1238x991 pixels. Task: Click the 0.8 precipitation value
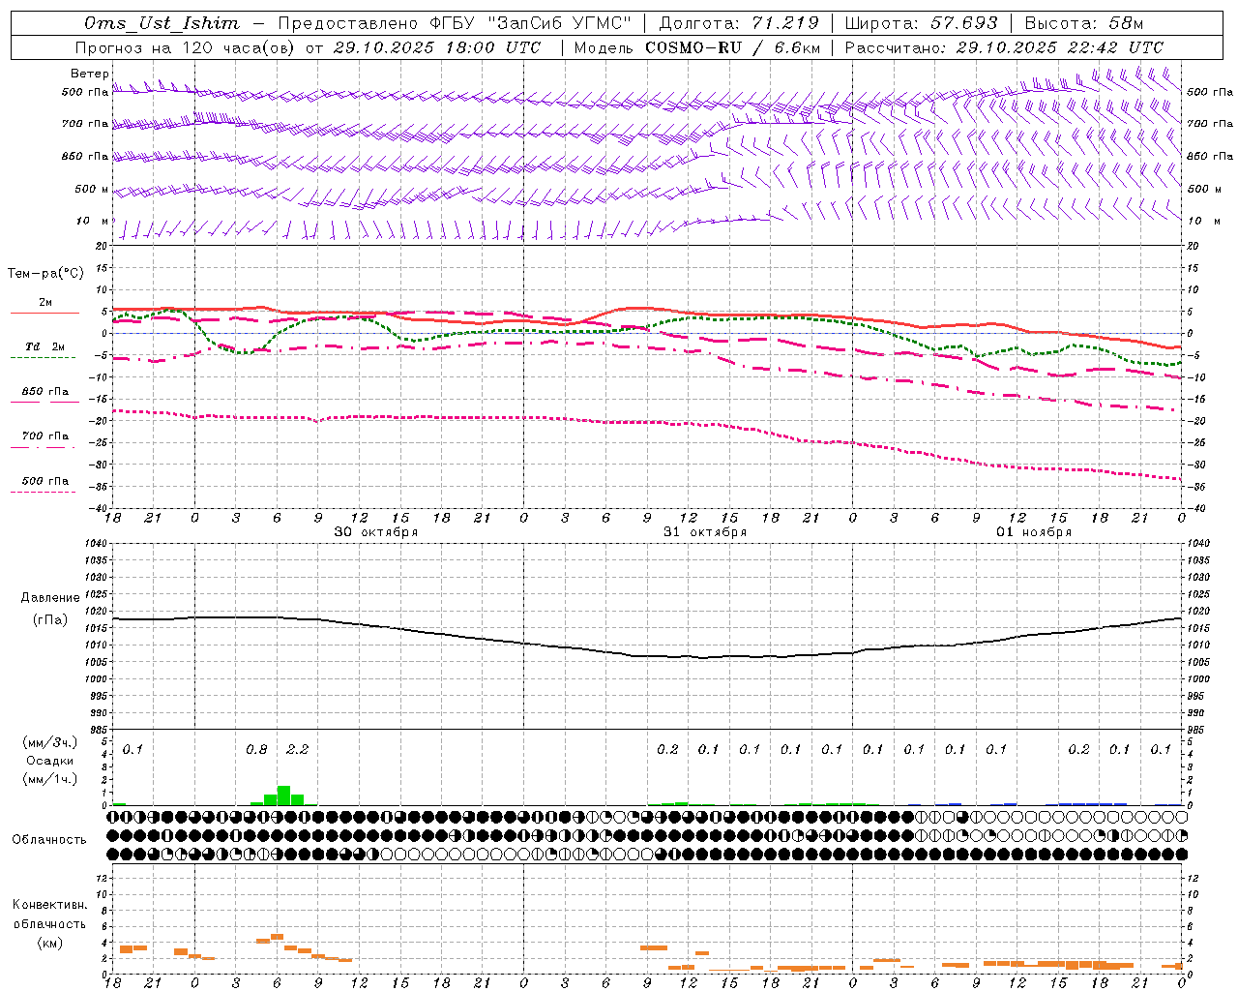tap(256, 750)
